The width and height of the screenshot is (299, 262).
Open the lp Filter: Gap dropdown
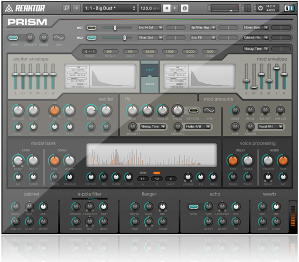[x=203, y=27]
